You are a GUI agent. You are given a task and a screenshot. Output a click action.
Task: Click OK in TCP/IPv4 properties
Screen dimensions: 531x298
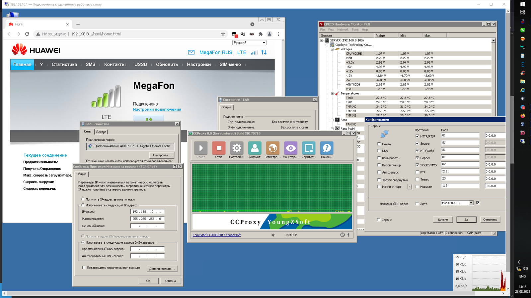[148, 281]
